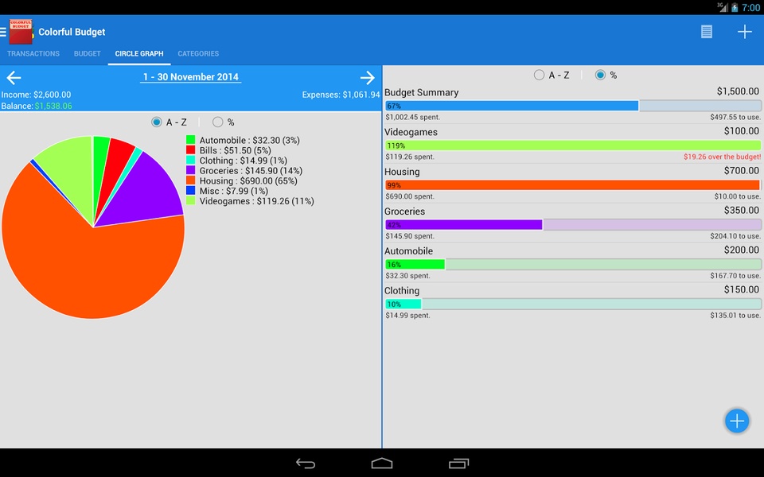Tap the plus icon in top toolbar
The height and width of the screenshot is (477, 764).
click(x=745, y=32)
